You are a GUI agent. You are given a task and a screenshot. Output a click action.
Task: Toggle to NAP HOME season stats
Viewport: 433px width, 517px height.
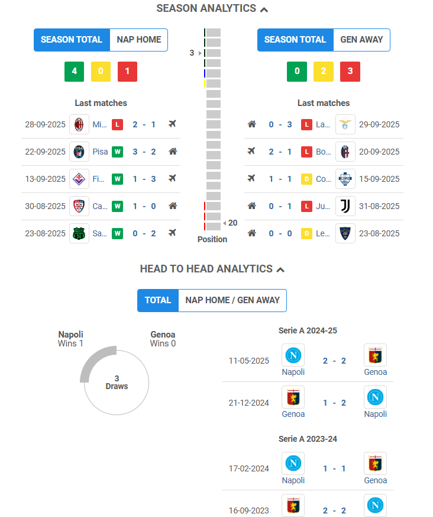tap(139, 40)
